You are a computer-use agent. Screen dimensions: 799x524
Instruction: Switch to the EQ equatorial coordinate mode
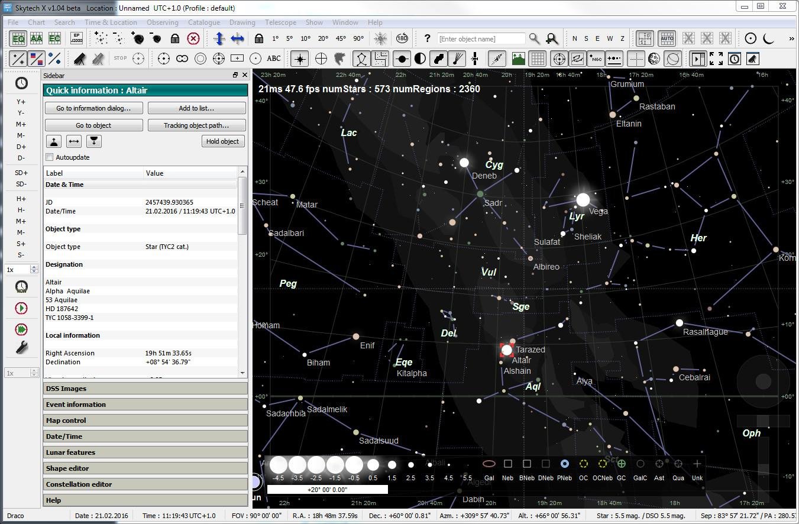click(18, 38)
